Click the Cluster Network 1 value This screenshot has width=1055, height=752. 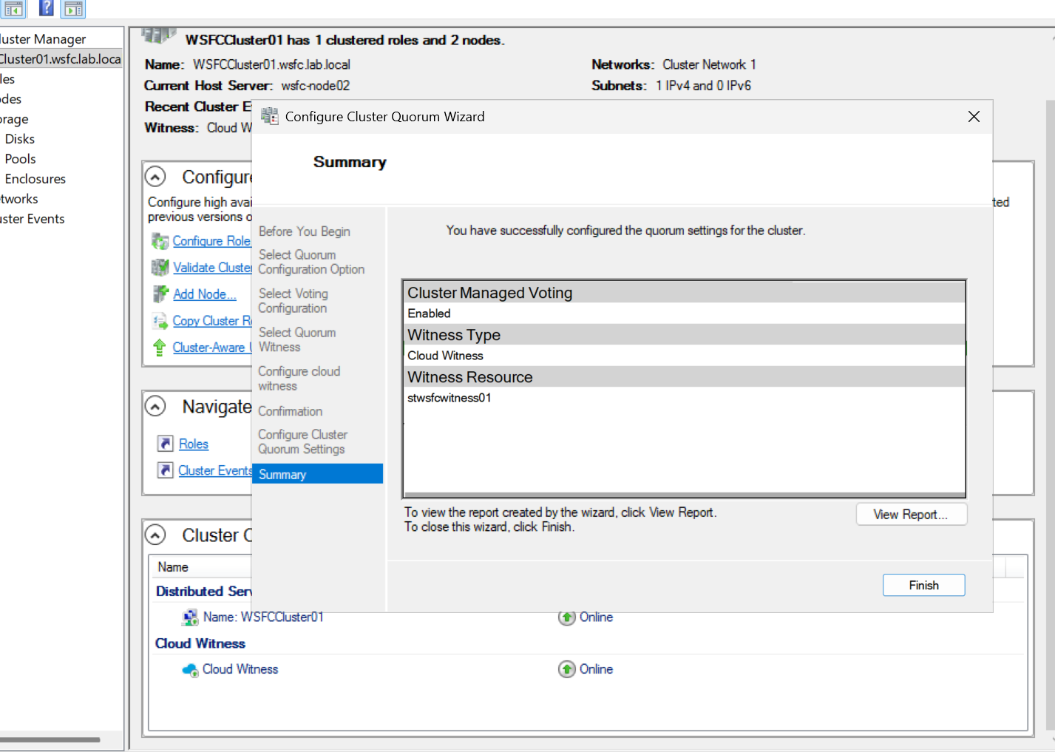[x=709, y=65]
